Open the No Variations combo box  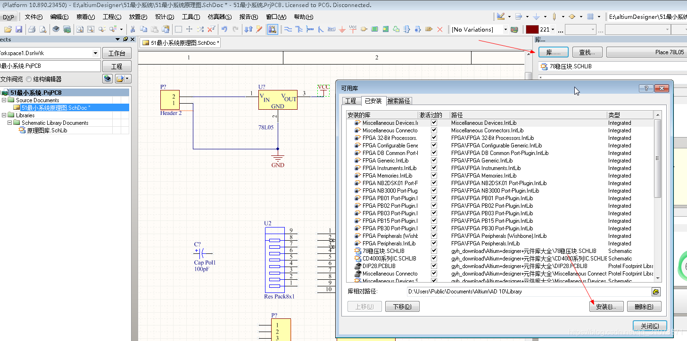(505, 29)
